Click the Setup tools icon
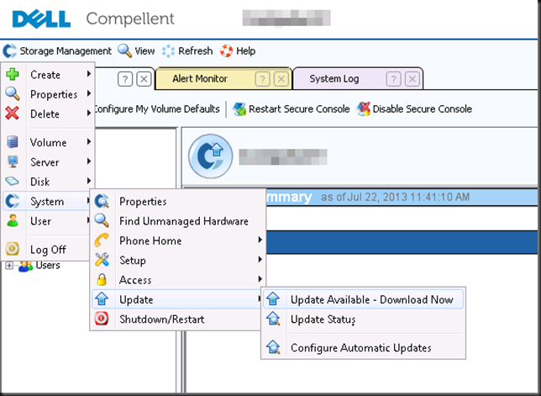This screenshot has height=396, width=541. tap(102, 260)
